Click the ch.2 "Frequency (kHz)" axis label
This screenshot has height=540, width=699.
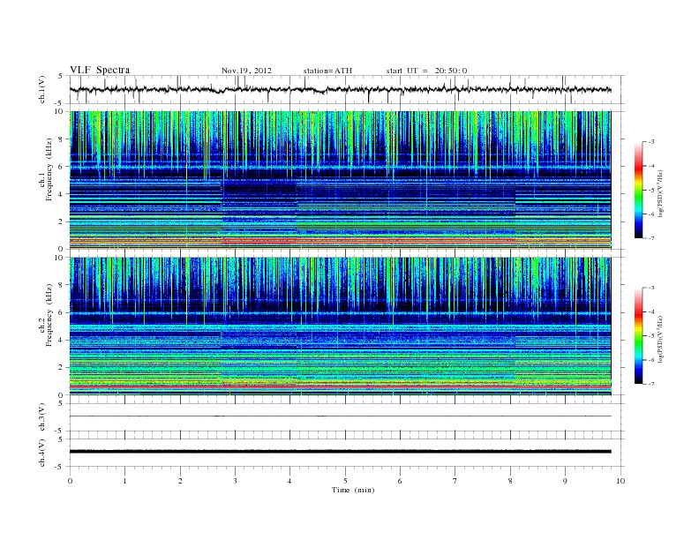(x=49, y=315)
